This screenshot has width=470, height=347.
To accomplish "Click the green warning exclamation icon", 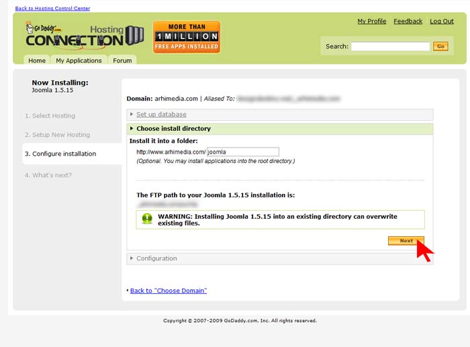I will pos(147,219).
